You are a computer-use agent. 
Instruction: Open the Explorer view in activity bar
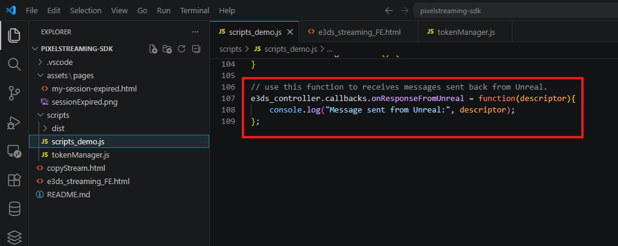pos(14,36)
